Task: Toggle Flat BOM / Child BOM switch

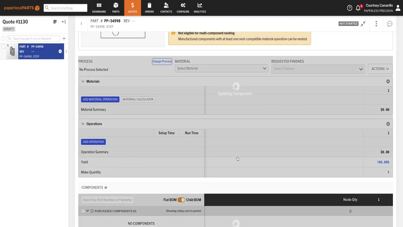Action: pos(181,200)
